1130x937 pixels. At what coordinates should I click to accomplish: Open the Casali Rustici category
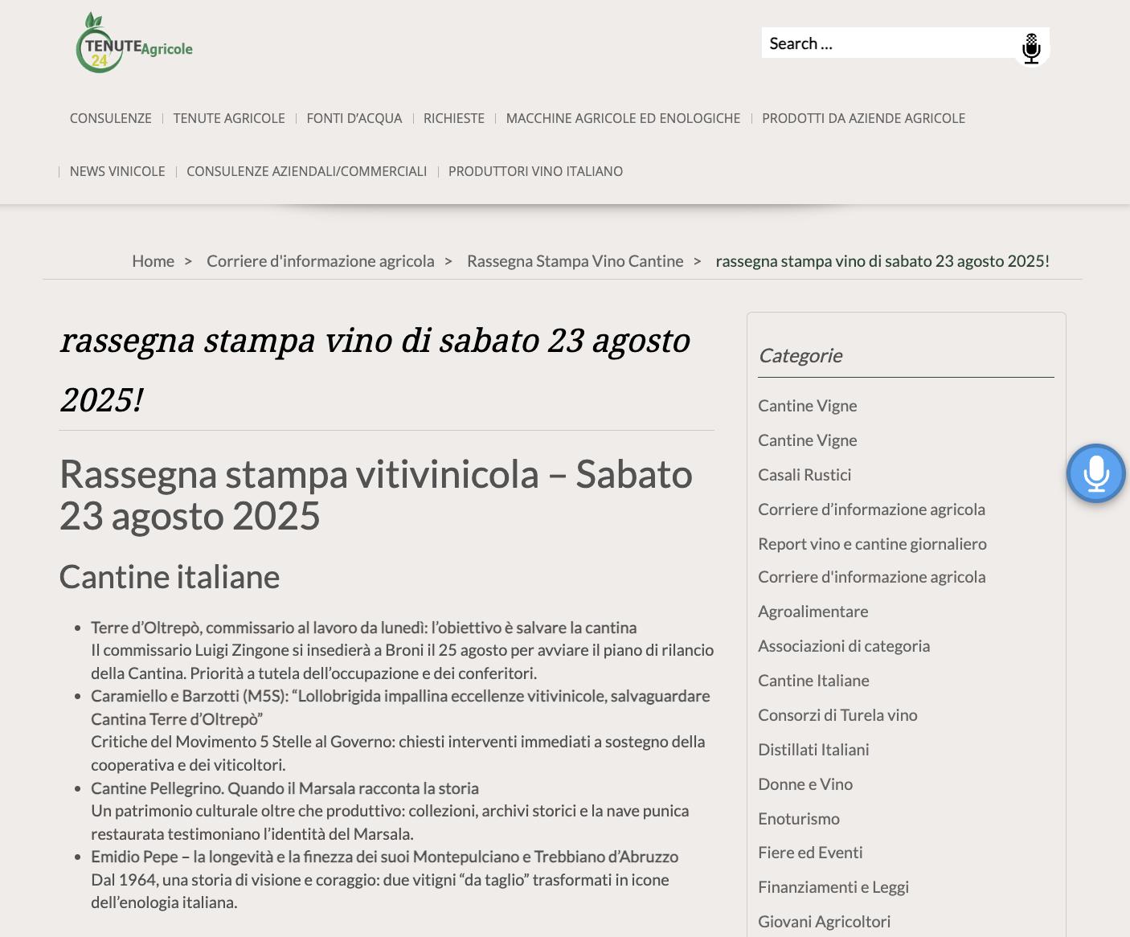[805, 475]
